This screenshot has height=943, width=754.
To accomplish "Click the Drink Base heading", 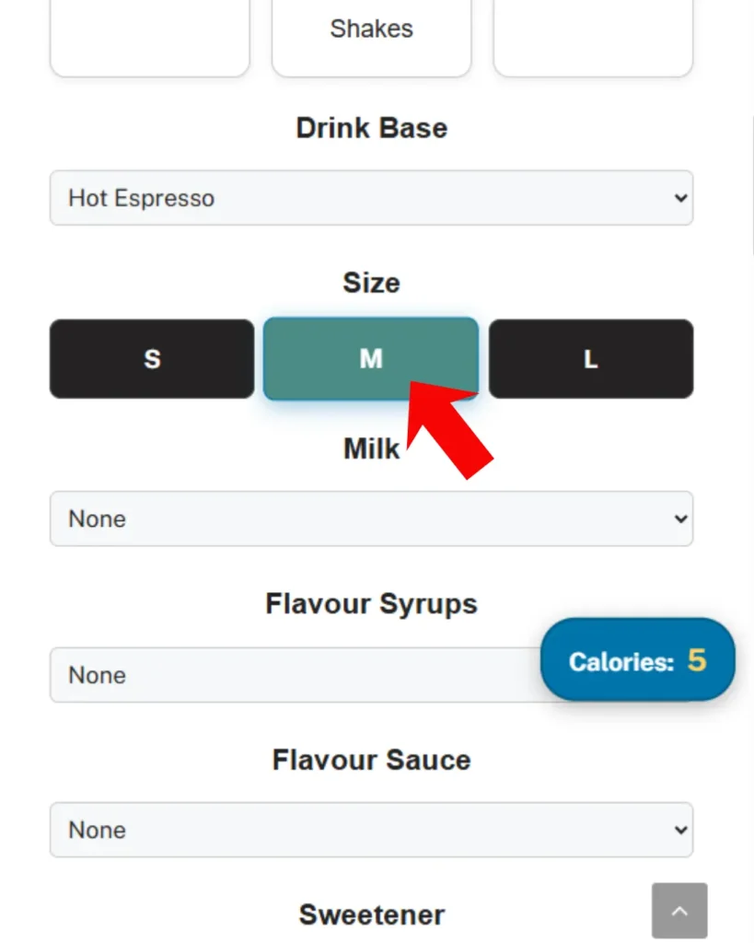I will point(371,128).
